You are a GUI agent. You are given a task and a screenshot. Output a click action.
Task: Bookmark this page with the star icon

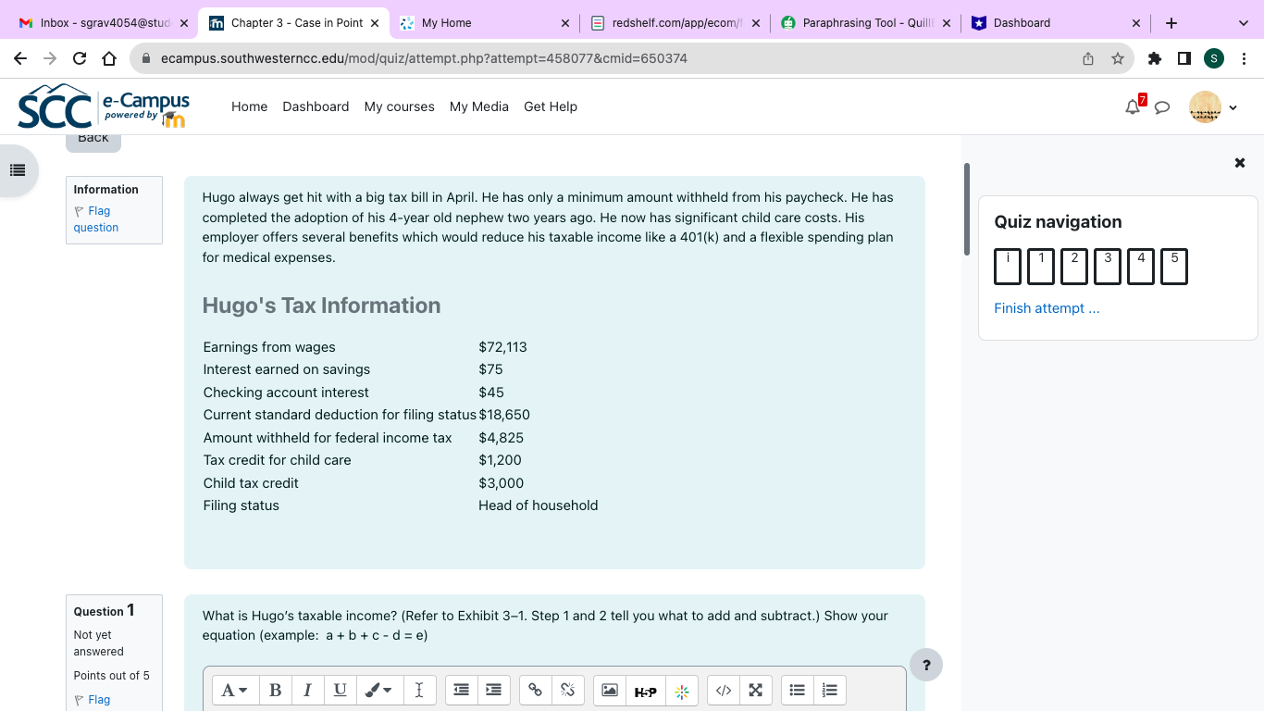(1118, 58)
